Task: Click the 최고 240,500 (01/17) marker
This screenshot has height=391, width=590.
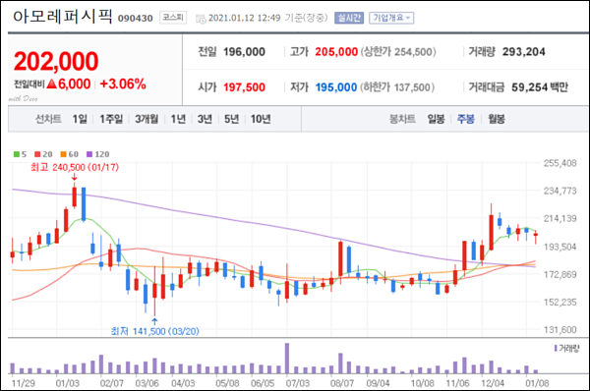Action: pos(75,167)
